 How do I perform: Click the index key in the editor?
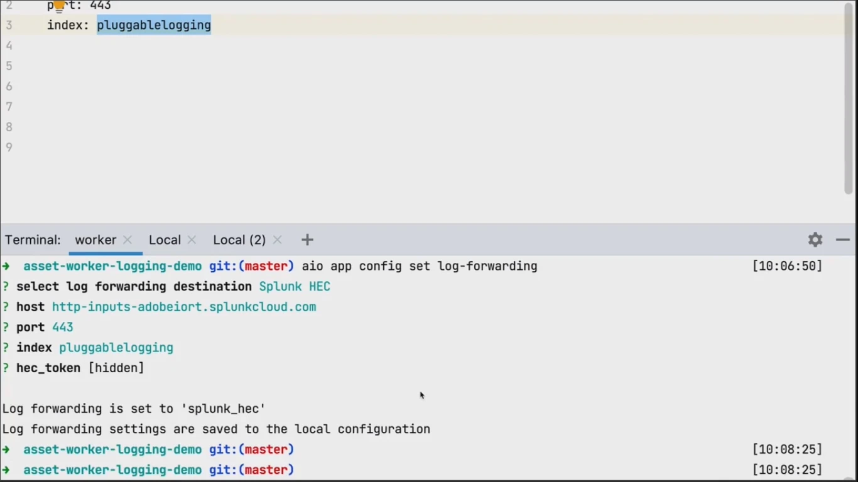(x=64, y=25)
